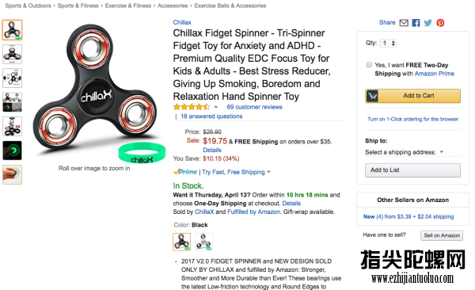Expand Select a shipping address dropdown

(404, 152)
